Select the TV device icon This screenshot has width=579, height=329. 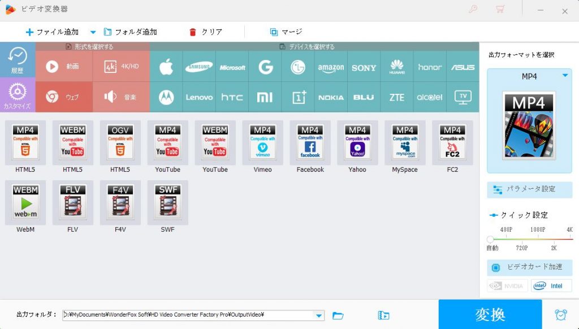pyautogui.click(x=463, y=97)
